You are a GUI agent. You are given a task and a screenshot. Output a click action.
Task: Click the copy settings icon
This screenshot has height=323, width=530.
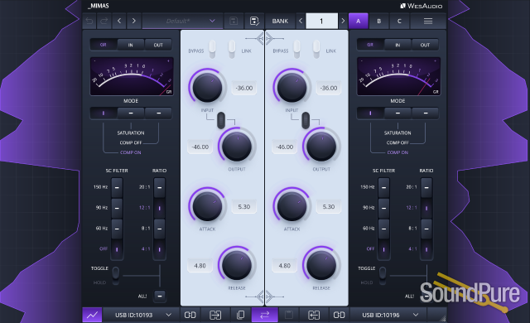pos(240,315)
